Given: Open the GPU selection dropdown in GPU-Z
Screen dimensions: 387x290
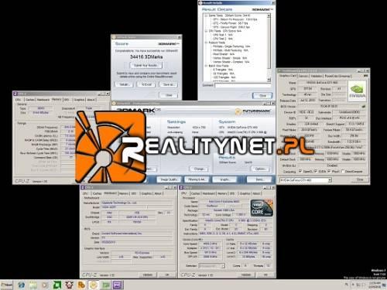Looking at the screenshot, I should 306,180.
